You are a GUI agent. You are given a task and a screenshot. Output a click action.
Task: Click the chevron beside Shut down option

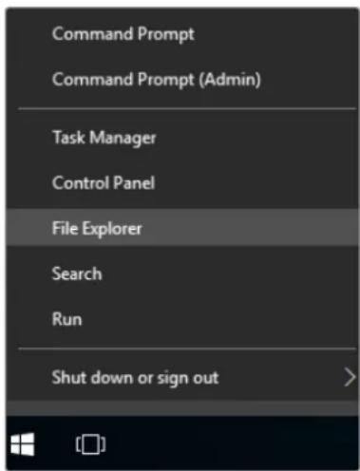tap(350, 377)
